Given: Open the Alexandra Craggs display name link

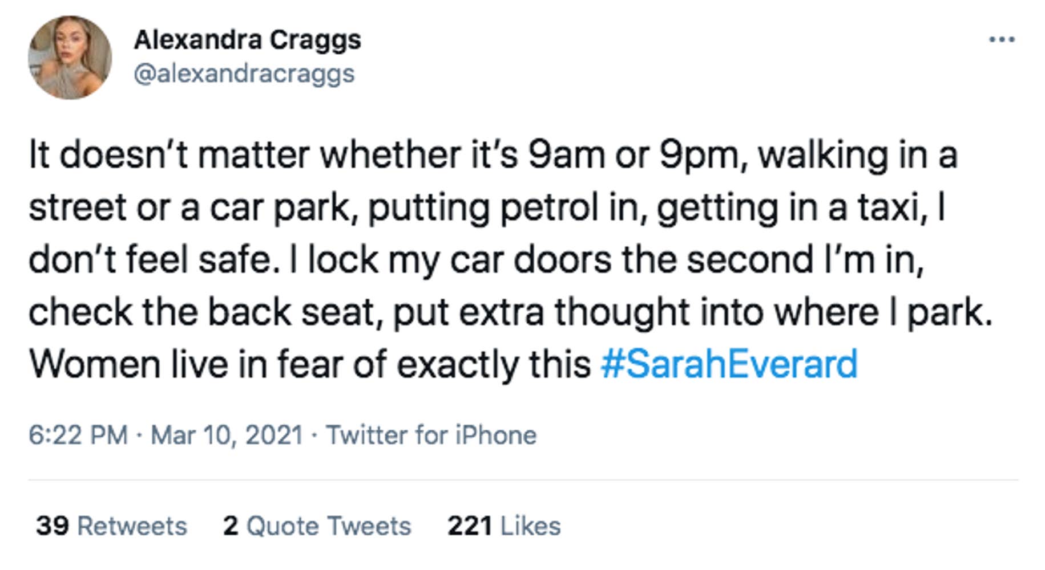Looking at the screenshot, I should 247,40.
